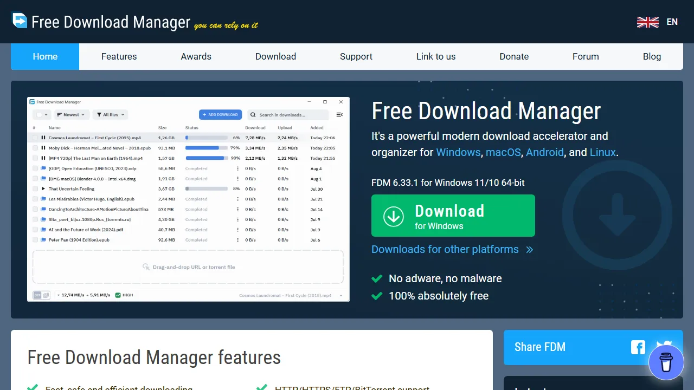Click the folder icon beside Peter Pan epub

[x=43, y=240]
